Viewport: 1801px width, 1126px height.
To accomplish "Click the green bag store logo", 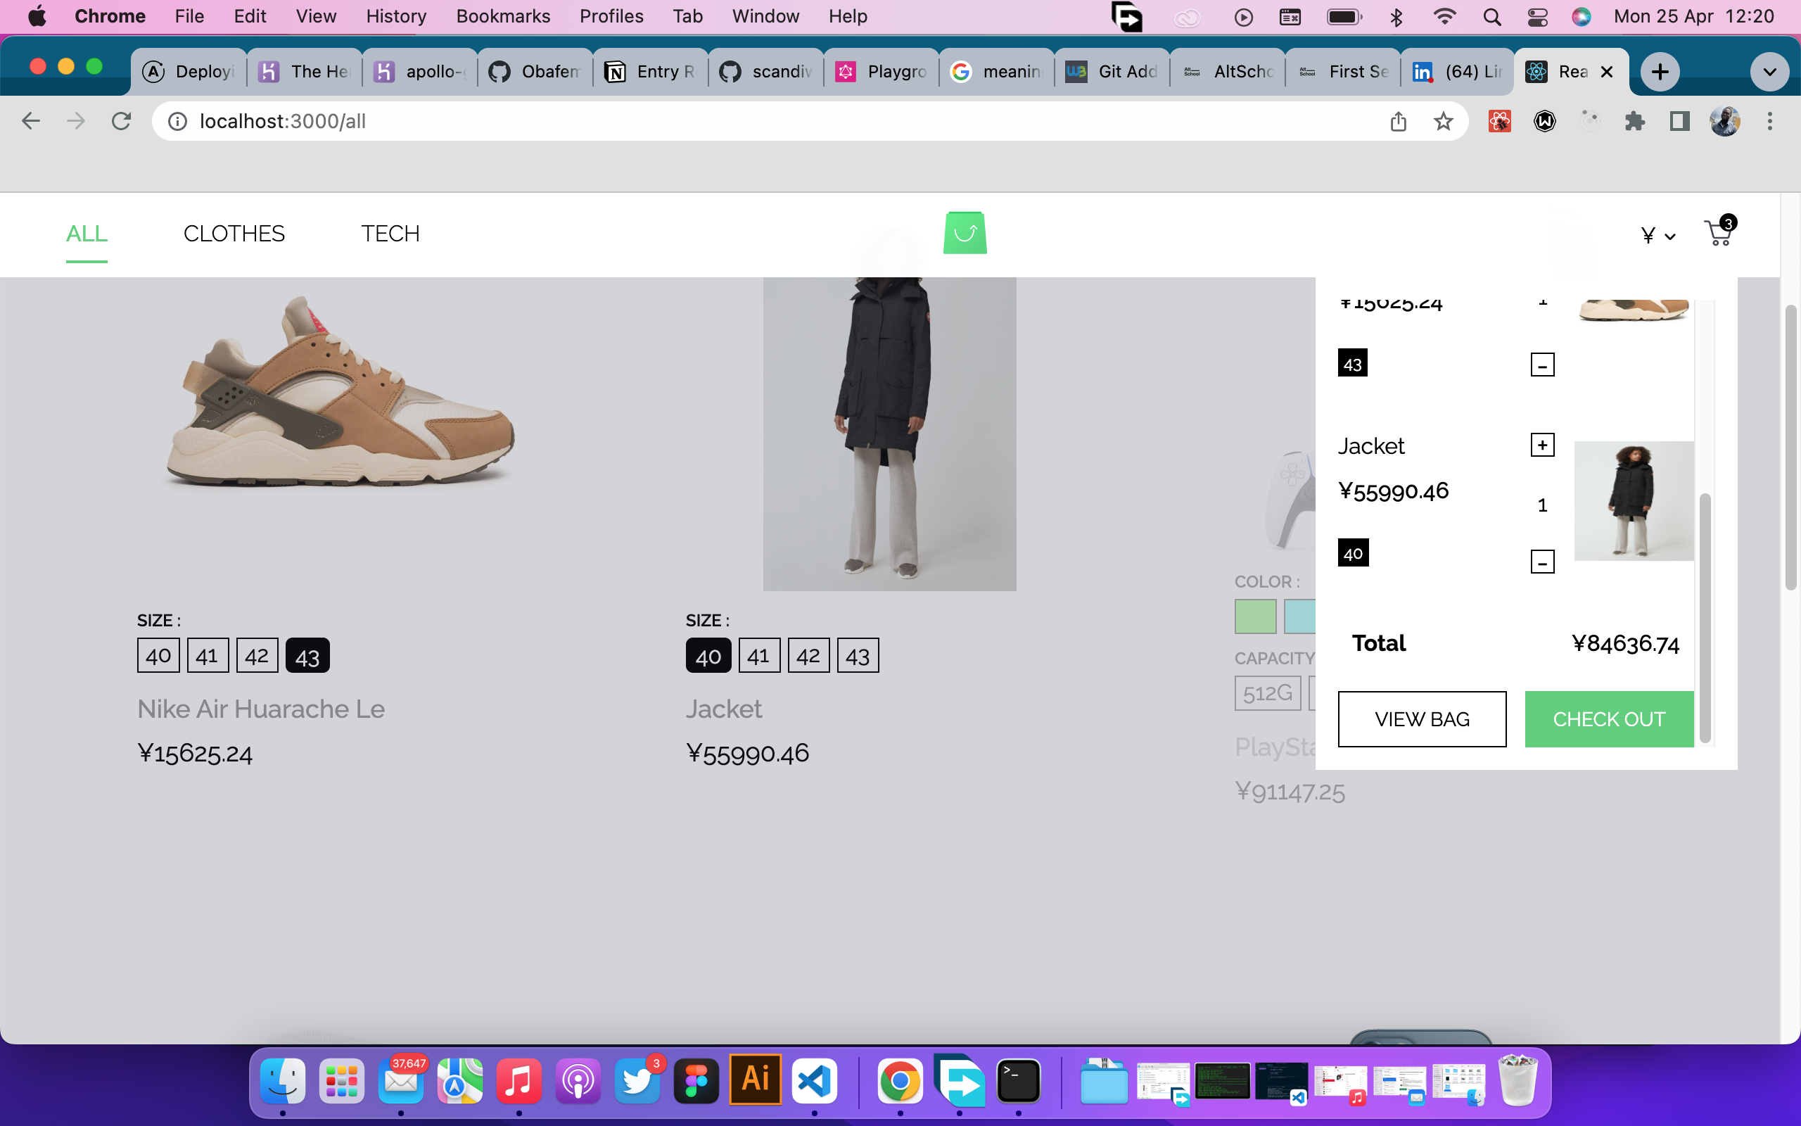I will pos(965,232).
